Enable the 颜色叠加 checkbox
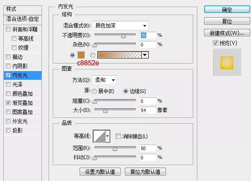 (x=8, y=94)
